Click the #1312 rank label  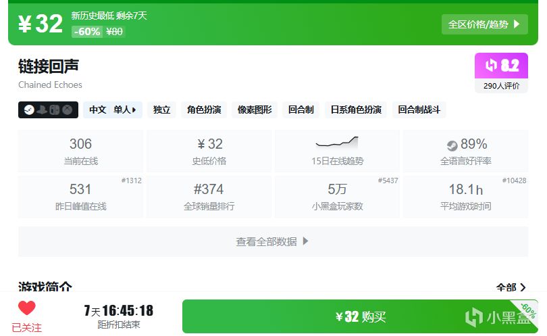coord(131,181)
